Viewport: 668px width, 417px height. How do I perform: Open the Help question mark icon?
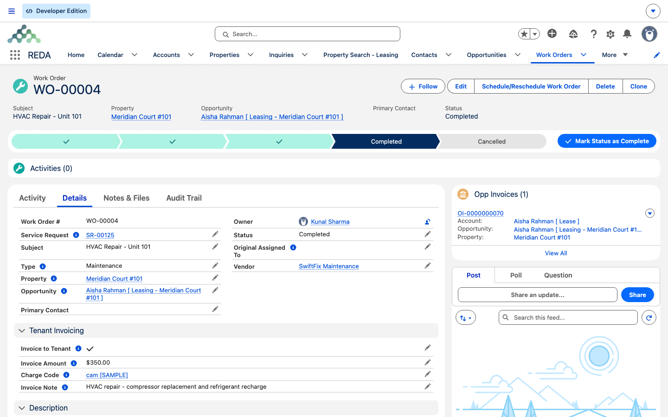point(593,34)
